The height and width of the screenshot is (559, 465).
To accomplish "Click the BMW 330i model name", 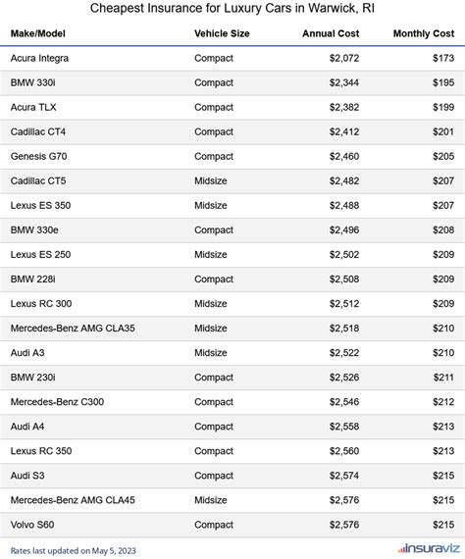I will [x=32, y=82].
